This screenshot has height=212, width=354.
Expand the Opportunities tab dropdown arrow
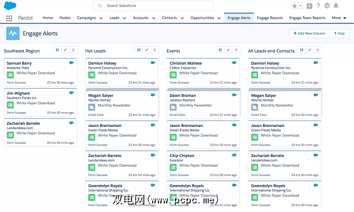point(219,18)
